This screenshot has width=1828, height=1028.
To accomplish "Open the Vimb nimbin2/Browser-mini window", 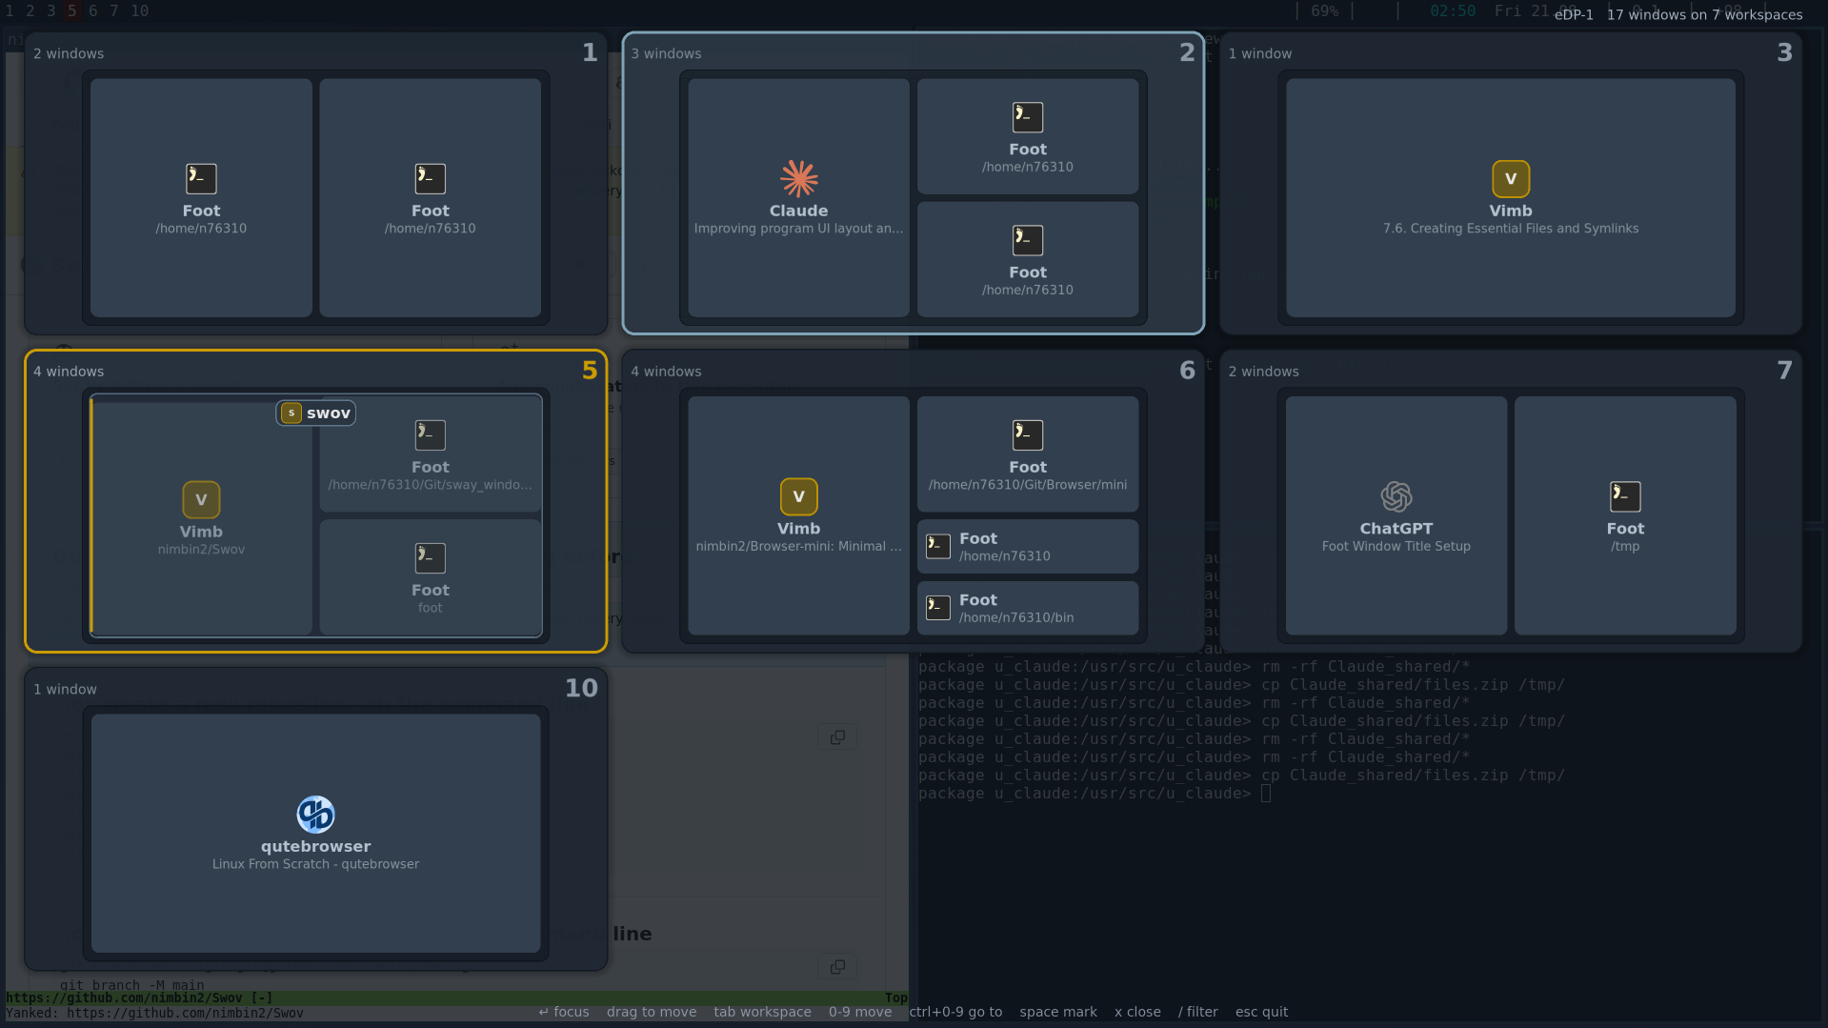I will [x=798, y=515].
